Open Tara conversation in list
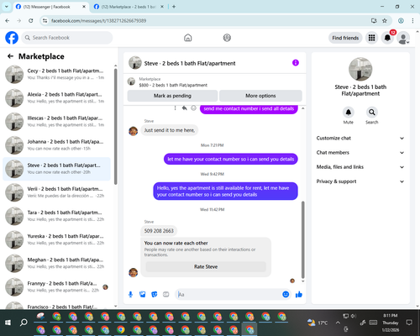 tap(57, 216)
